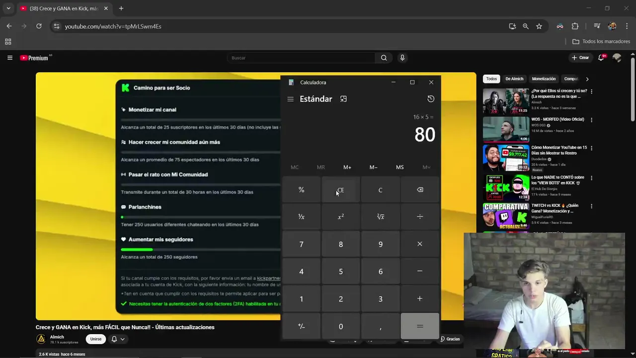Select the De Almich filter chip
The height and width of the screenshot is (358, 636).
(x=514, y=79)
